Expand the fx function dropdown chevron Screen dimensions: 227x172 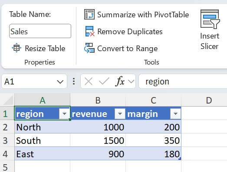pos(131,81)
